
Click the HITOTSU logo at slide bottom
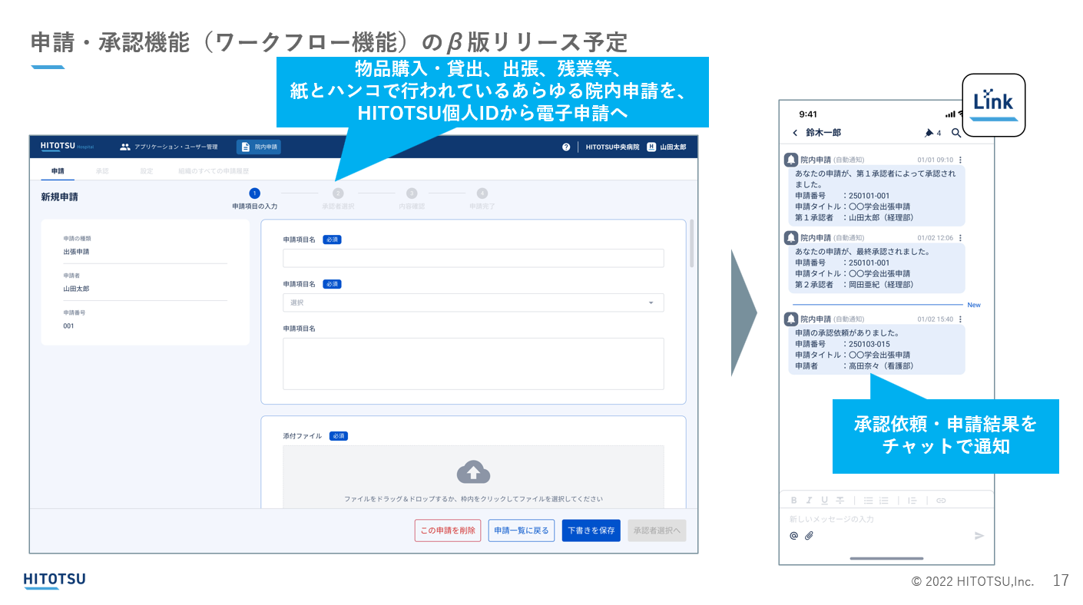[x=54, y=580]
